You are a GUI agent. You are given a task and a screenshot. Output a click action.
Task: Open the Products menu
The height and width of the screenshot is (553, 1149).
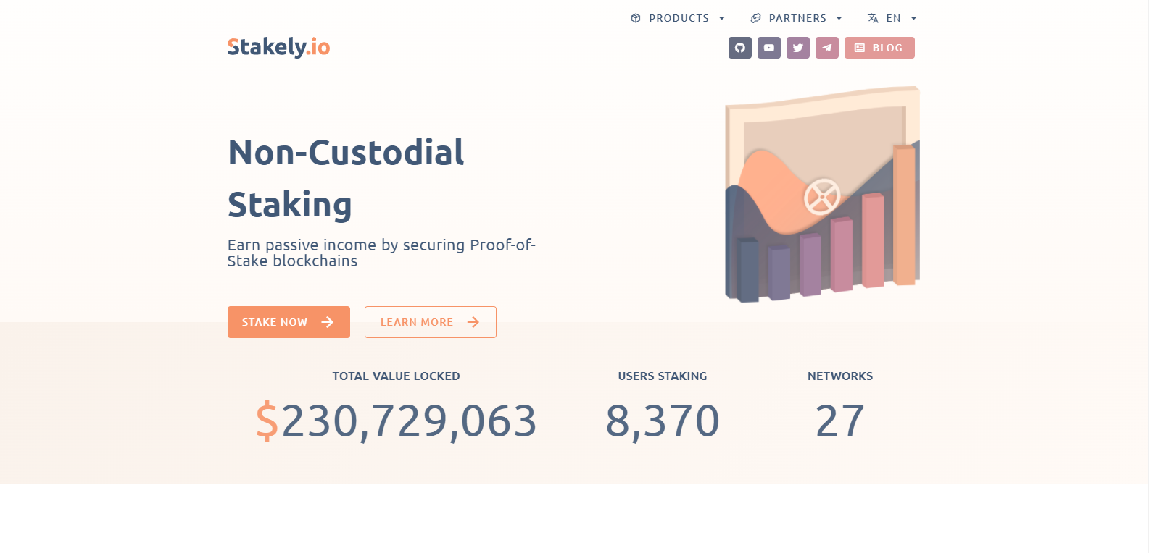click(x=678, y=18)
